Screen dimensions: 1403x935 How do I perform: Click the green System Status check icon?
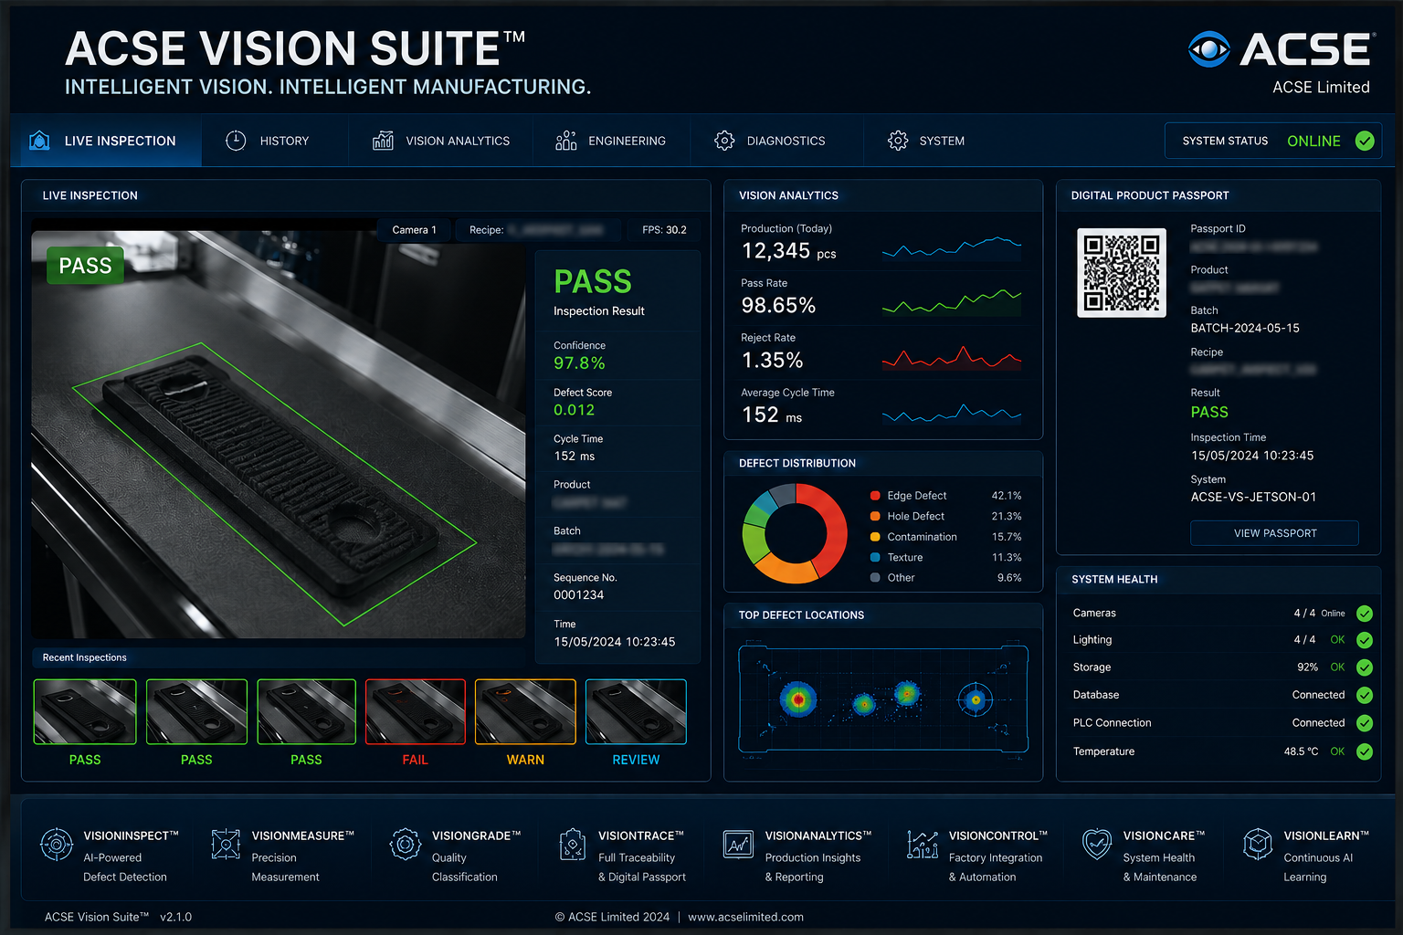[x=1365, y=141]
